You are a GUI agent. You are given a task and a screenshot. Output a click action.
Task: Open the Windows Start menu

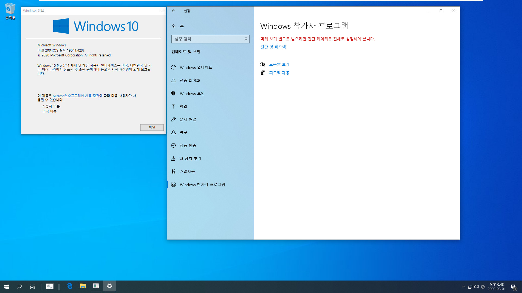[x=7, y=287]
